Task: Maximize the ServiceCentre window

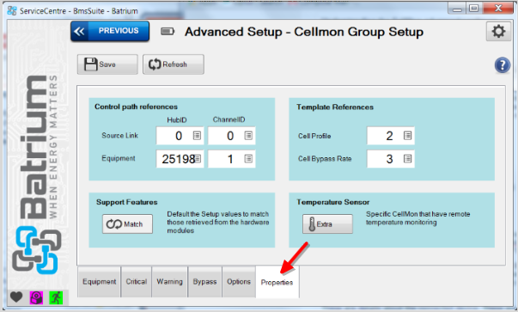Action: point(473,9)
